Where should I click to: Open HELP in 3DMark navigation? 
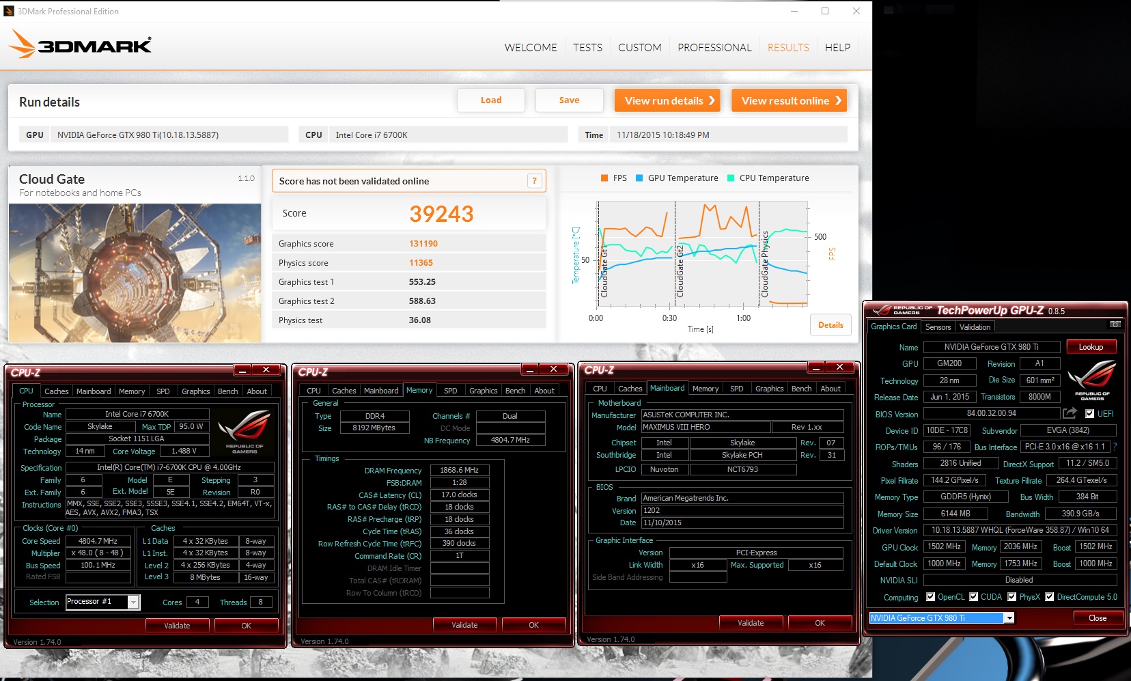pos(837,48)
